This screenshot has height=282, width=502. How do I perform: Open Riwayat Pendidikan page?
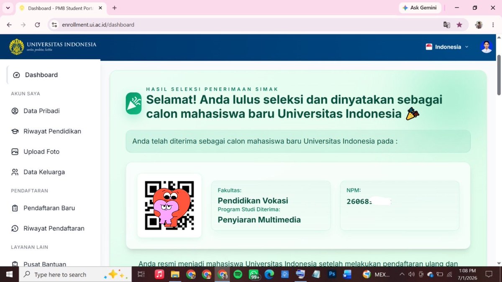tap(53, 131)
